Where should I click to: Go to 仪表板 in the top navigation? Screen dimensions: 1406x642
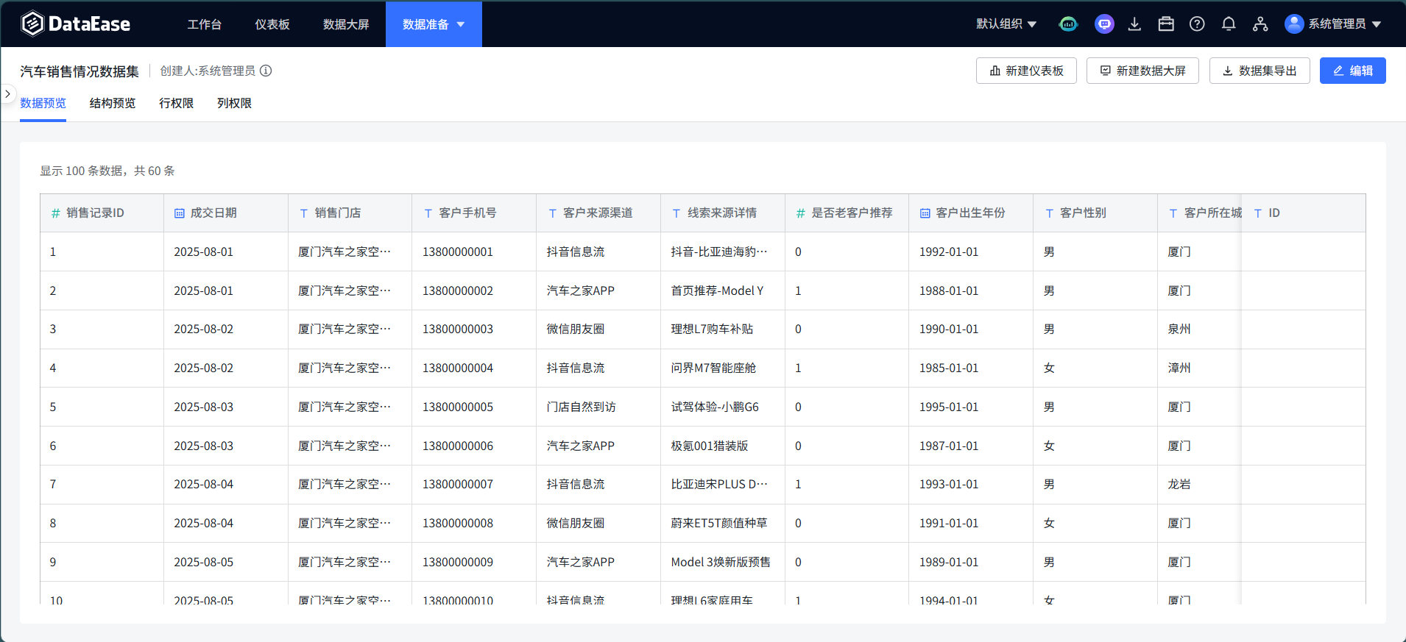pos(272,24)
